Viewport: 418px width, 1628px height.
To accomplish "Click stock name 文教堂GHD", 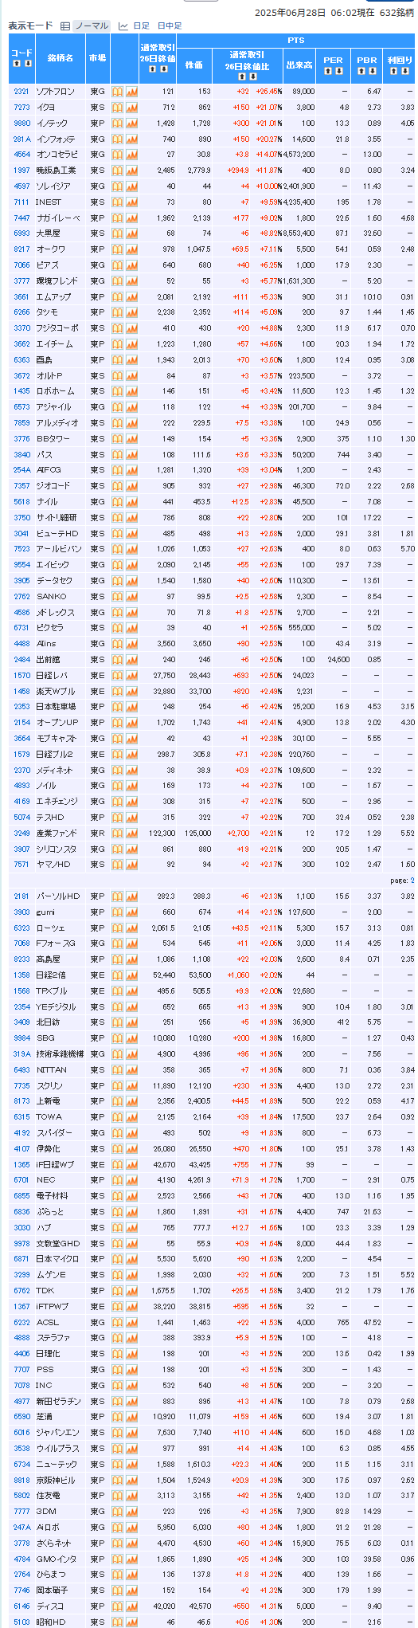I will (57, 1242).
